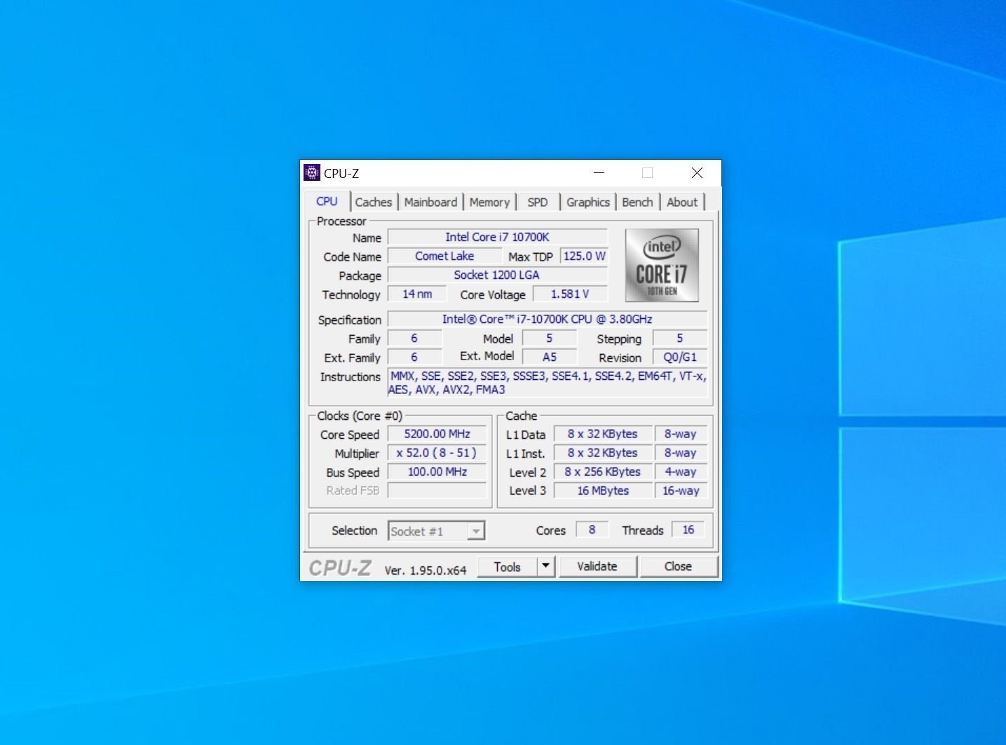This screenshot has width=1006, height=745.
Task: Open the Tools dropdown arrow
Action: coord(547,566)
